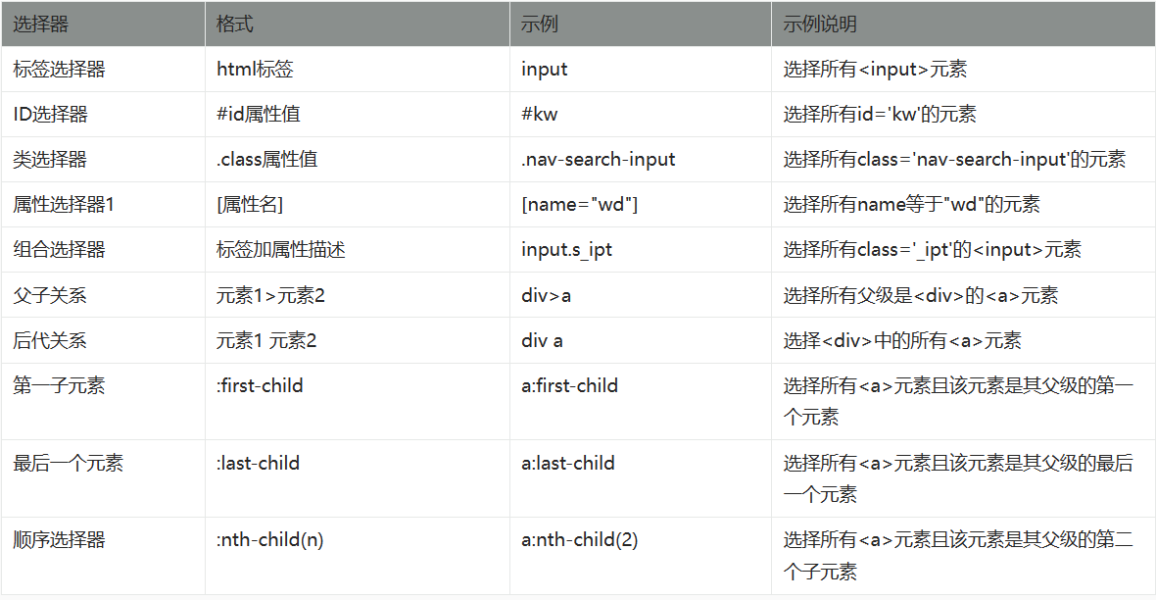Click the 标签选择器 cell
1156x600 pixels.
(x=59, y=70)
